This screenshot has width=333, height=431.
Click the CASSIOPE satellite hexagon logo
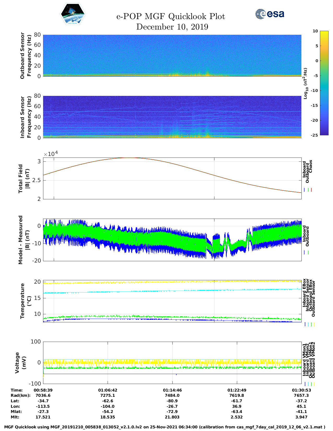73,14
